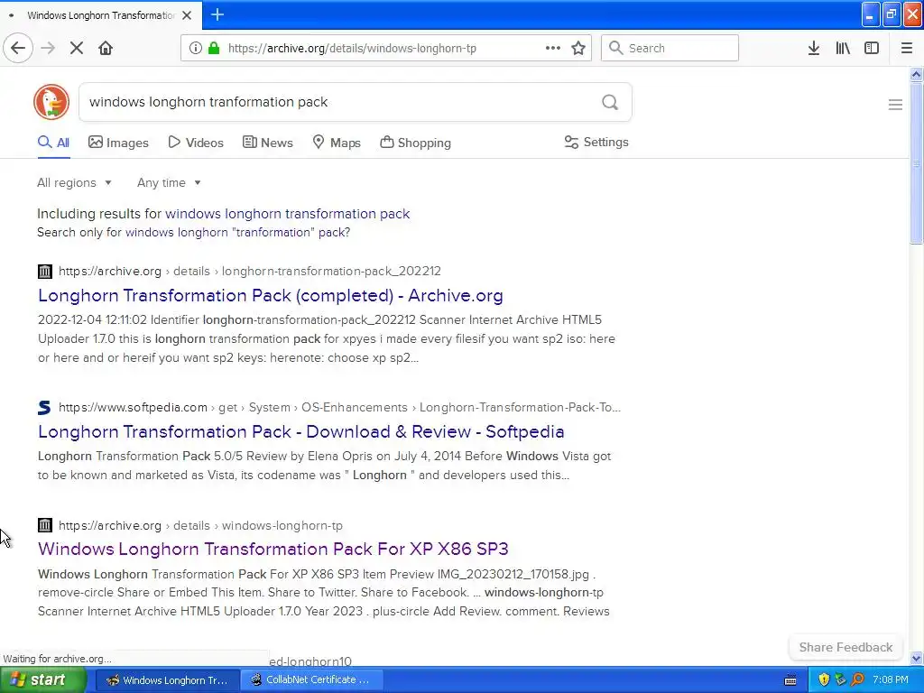This screenshot has width=924, height=693.
Task: Click the Softpedia result favicon
Action: [x=44, y=407]
